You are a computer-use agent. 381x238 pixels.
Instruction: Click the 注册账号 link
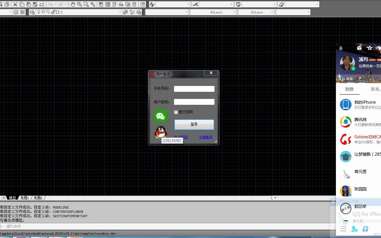pyautogui.click(x=206, y=137)
